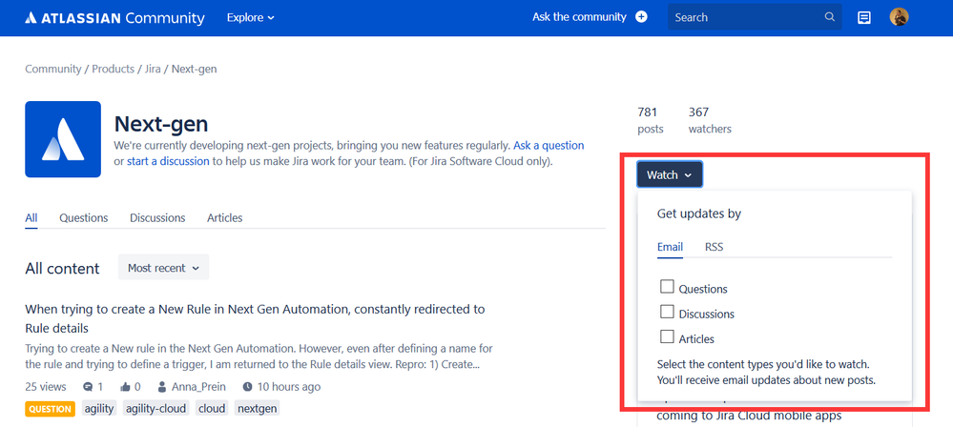Click the cloud tag

point(212,409)
